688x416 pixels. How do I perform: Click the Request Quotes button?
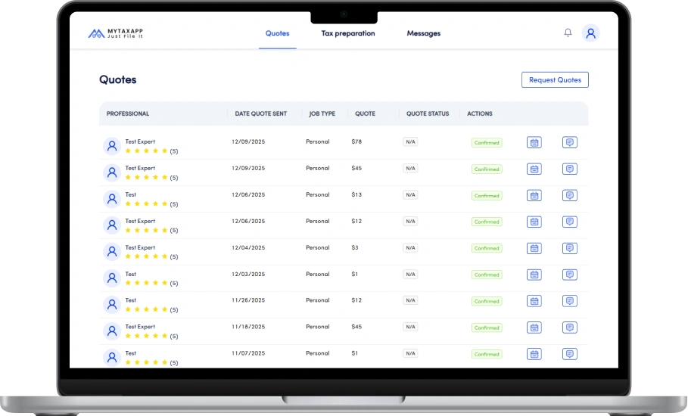click(x=555, y=79)
